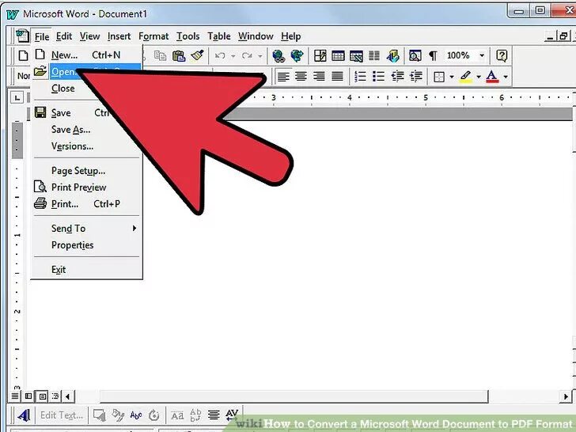Open the Insert Hyperlink globe icon
This screenshot has height=432, width=576.
click(279, 56)
